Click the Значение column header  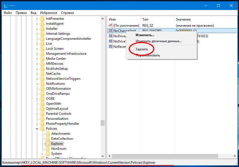(x=183, y=19)
